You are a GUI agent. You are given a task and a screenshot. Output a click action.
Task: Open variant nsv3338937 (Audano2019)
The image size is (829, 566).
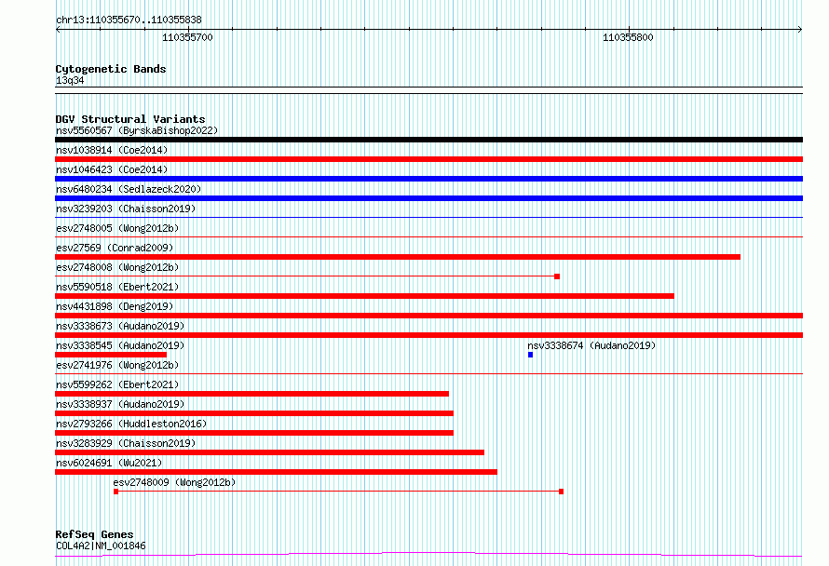(x=120, y=404)
